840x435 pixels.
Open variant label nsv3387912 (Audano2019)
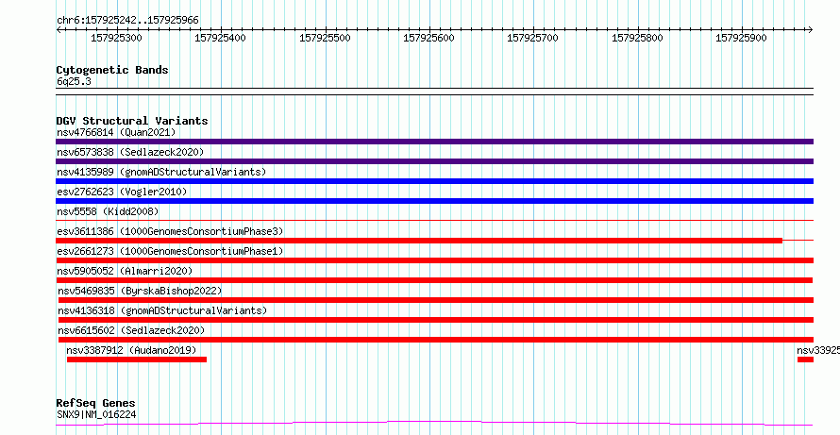tap(131, 350)
